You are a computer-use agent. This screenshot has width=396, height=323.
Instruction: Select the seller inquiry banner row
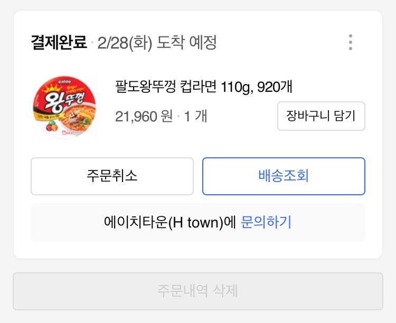tap(198, 223)
